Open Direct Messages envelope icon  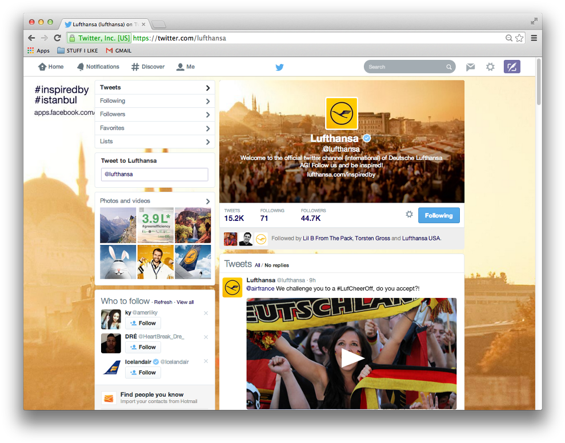(470, 67)
